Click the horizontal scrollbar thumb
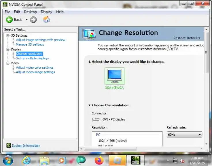This screenshot has height=166, width=212. coord(110,149)
